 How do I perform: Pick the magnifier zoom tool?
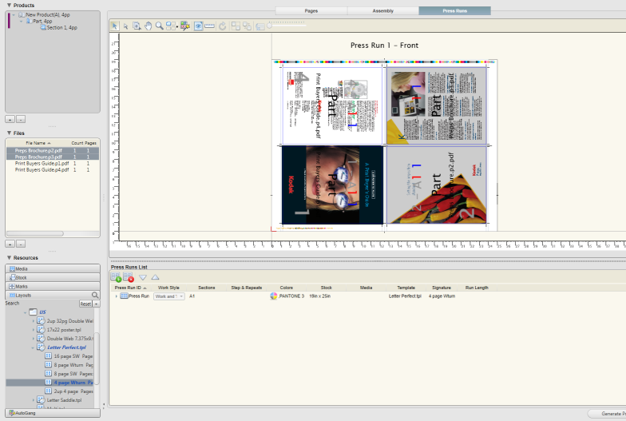[160, 26]
